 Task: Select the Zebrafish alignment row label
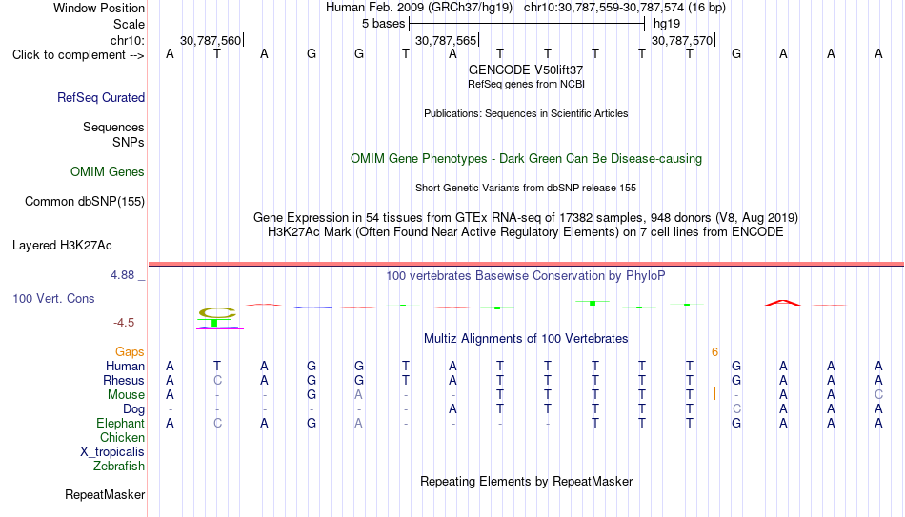(x=119, y=467)
